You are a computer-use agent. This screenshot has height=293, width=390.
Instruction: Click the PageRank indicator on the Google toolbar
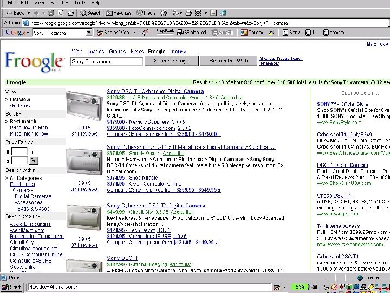pos(165,32)
